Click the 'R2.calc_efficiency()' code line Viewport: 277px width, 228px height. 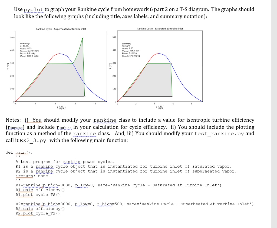coord(40,209)
